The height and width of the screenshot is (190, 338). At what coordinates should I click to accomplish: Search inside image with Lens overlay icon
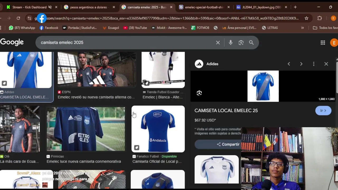tap(199, 93)
